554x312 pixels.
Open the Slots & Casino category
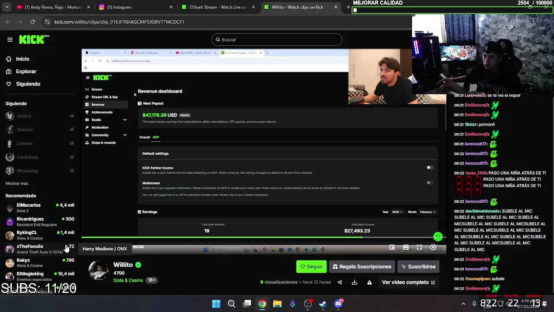point(128,280)
